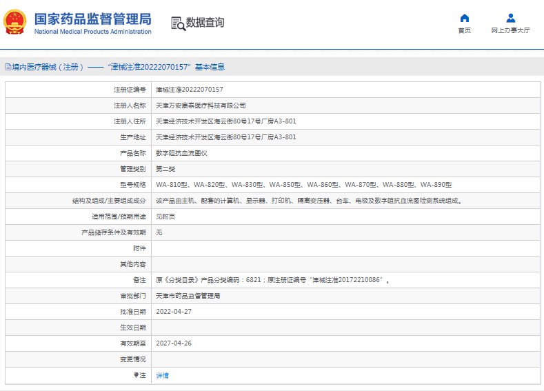Click the 产品名称 label

133,153
